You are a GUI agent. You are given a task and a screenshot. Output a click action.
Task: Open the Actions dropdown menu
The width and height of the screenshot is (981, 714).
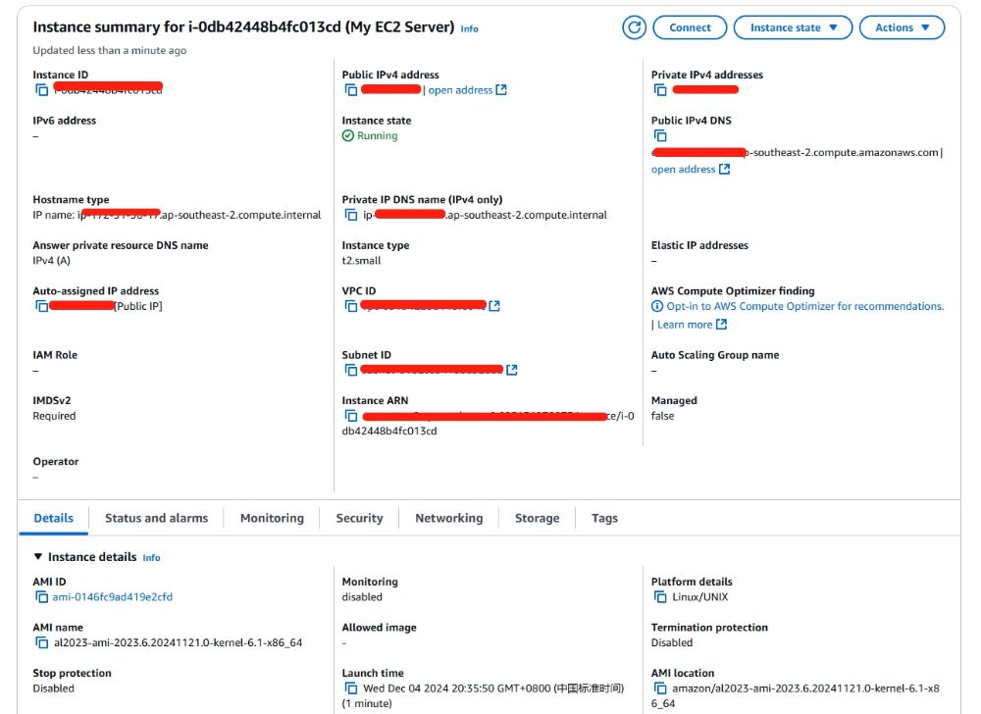pyautogui.click(x=902, y=27)
